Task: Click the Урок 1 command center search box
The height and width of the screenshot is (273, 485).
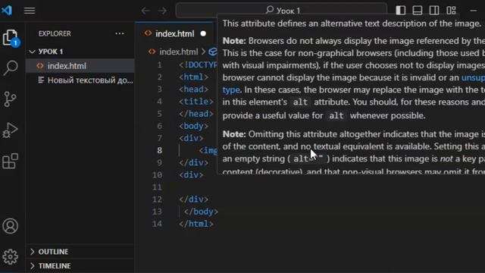Action: coord(281,11)
